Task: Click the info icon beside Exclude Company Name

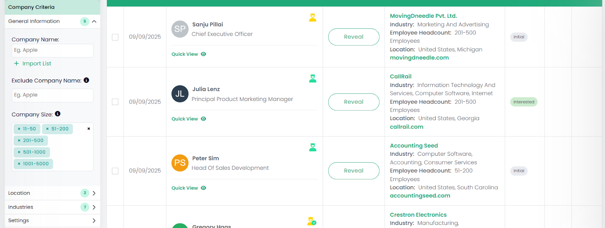Action: 86,80
